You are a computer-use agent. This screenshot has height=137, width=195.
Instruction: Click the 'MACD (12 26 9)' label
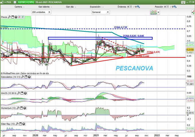point(9,93)
